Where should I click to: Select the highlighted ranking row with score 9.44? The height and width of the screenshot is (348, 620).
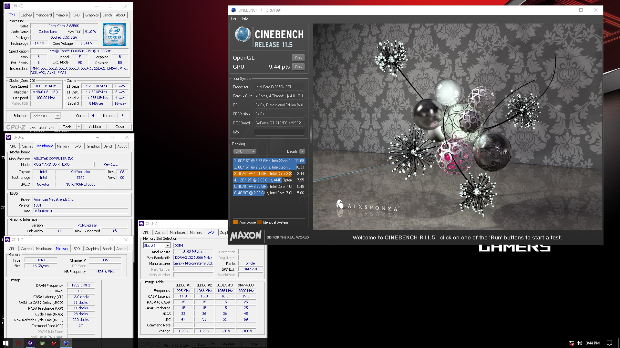[x=269, y=174]
